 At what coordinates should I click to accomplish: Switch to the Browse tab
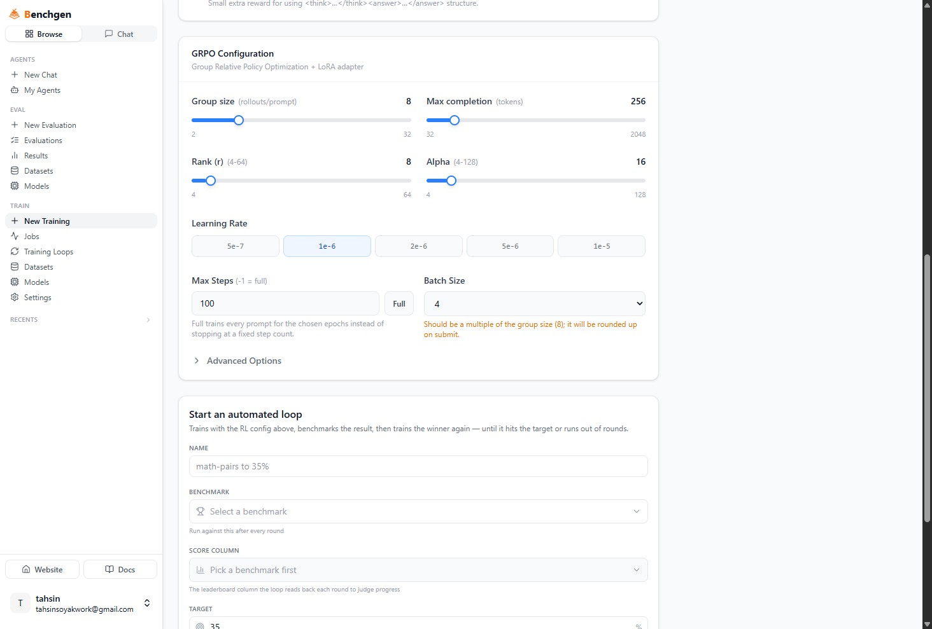pyautogui.click(x=43, y=34)
